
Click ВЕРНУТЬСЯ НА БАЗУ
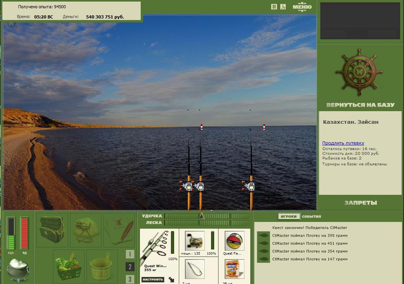[x=360, y=105]
